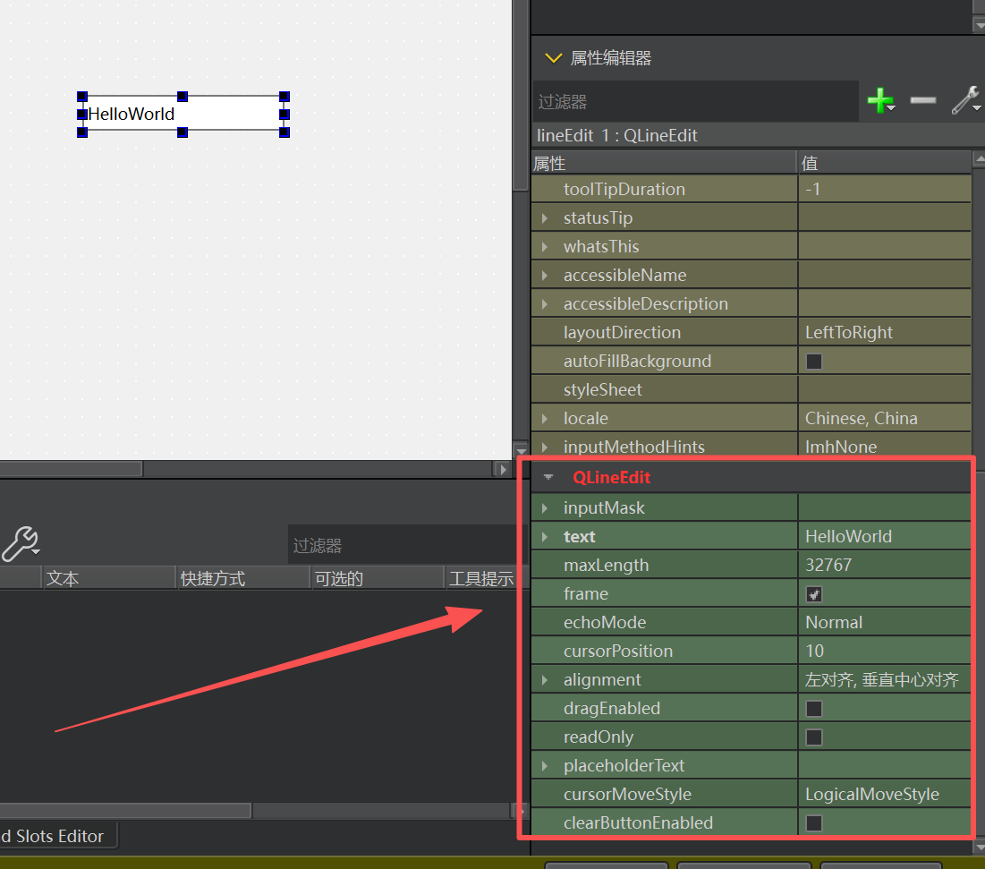Click the canvas vertical scrollbar down arrow
This screenshot has width=985, height=869.
click(x=522, y=450)
